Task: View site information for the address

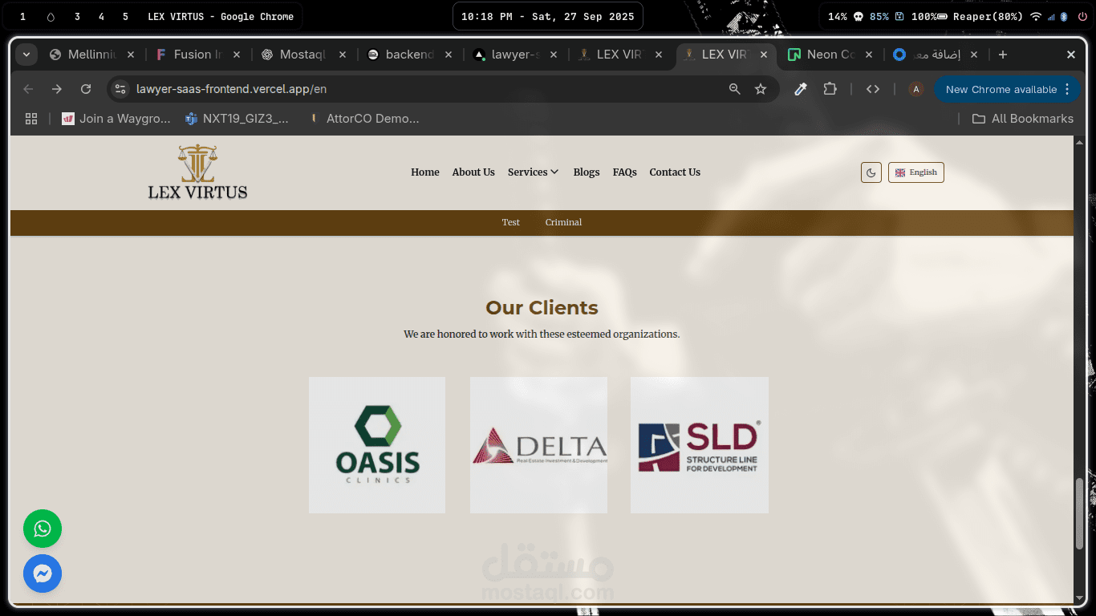Action: [120, 89]
